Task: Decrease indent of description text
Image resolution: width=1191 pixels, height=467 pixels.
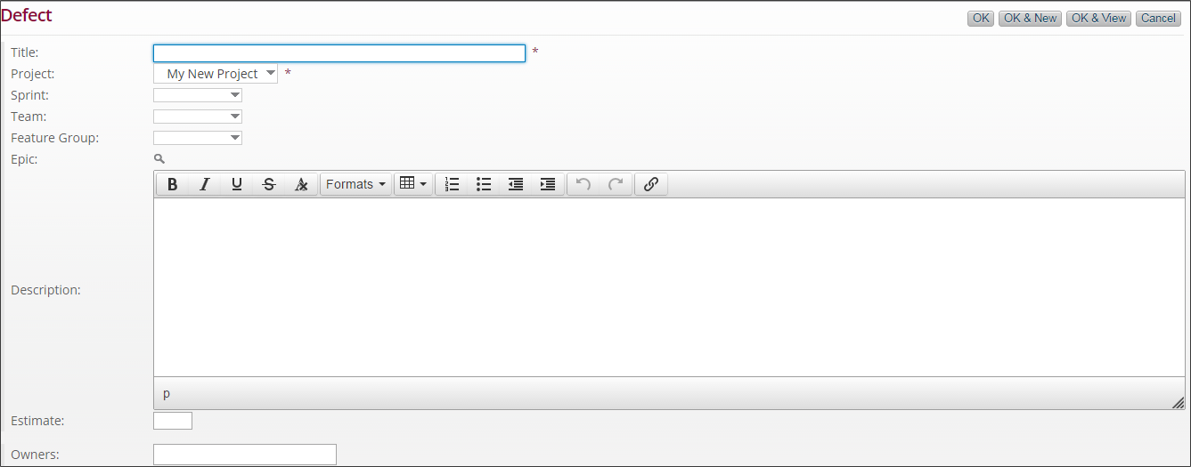Action: (x=516, y=184)
